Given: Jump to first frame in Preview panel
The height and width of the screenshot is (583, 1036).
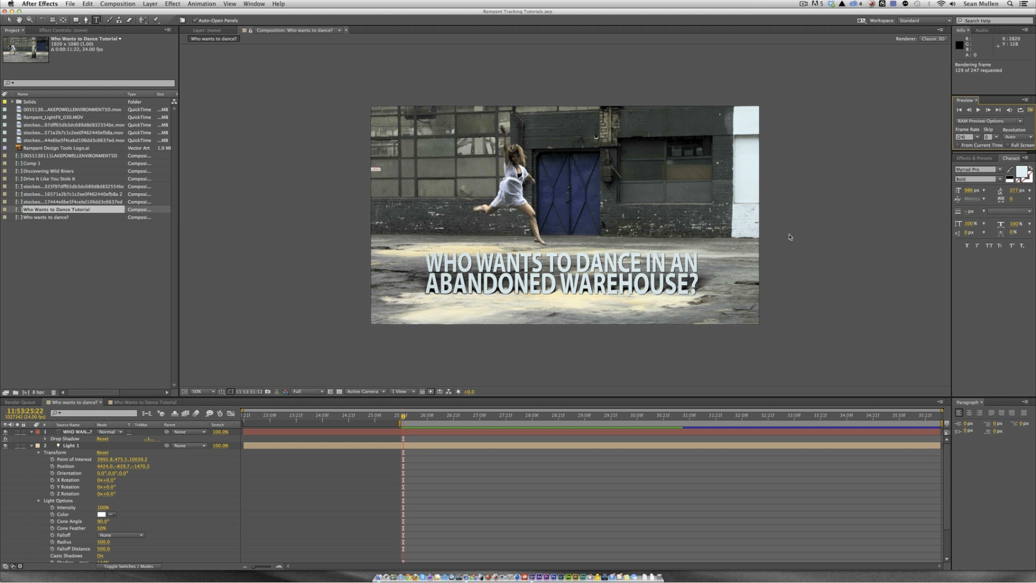Looking at the screenshot, I should coord(959,110).
